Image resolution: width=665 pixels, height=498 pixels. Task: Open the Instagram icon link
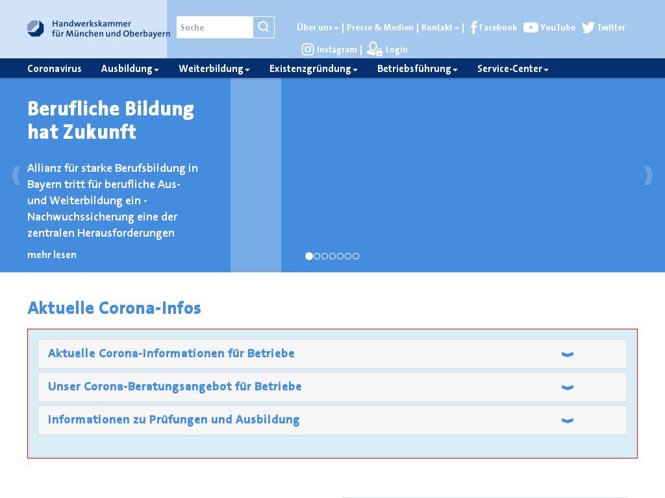coord(308,49)
